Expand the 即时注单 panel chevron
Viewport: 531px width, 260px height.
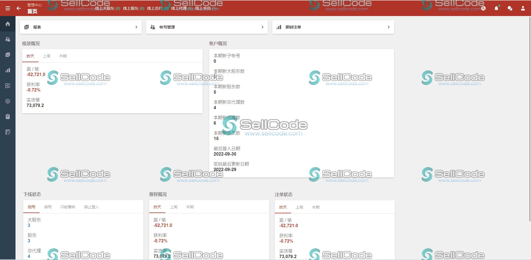[x=388, y=27]
